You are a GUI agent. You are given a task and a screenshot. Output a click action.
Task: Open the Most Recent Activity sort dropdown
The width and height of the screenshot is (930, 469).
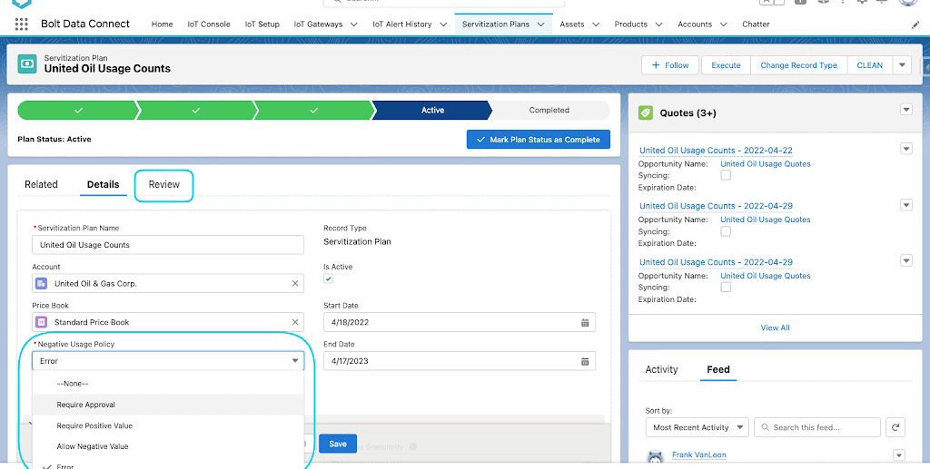[x=697, y=427]
